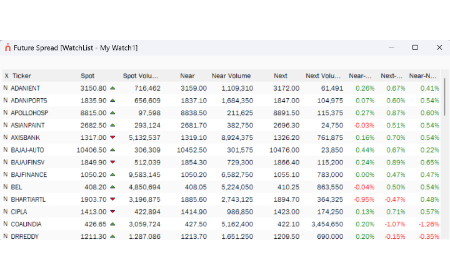Viewport: 450px width, 280px height.
Task: Click next volume 3,454,650
Action: click(327, 224)
